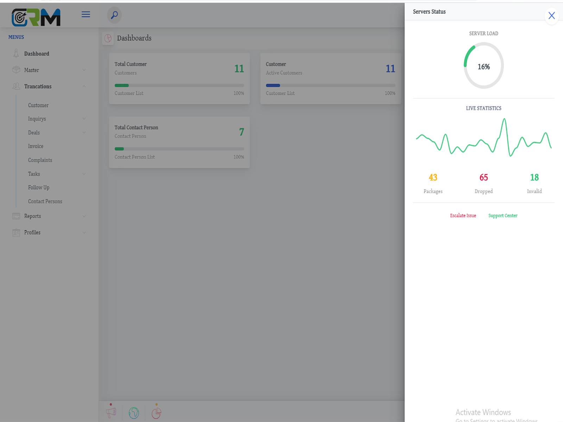Screen dimensions: 563x422
Task: Close the Servers Status panel
Action: [551, 16]
